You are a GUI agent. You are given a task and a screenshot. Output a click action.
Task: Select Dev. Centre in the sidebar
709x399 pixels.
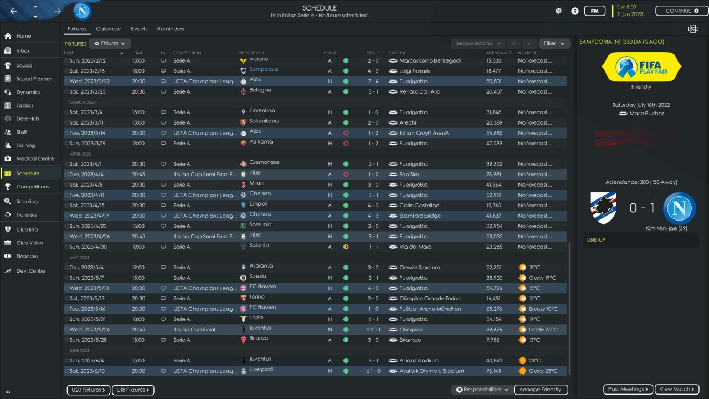tap(30, 271)
